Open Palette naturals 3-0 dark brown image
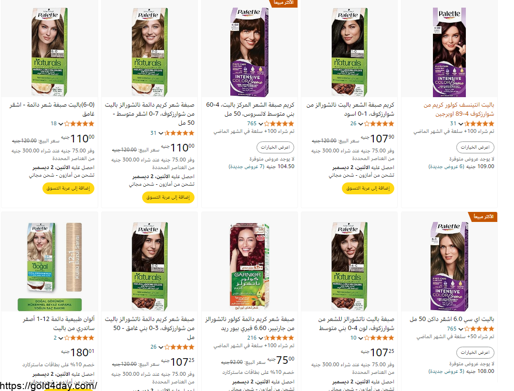The width and height of the screenshot is (514, 391). click(x=150, y=266)
